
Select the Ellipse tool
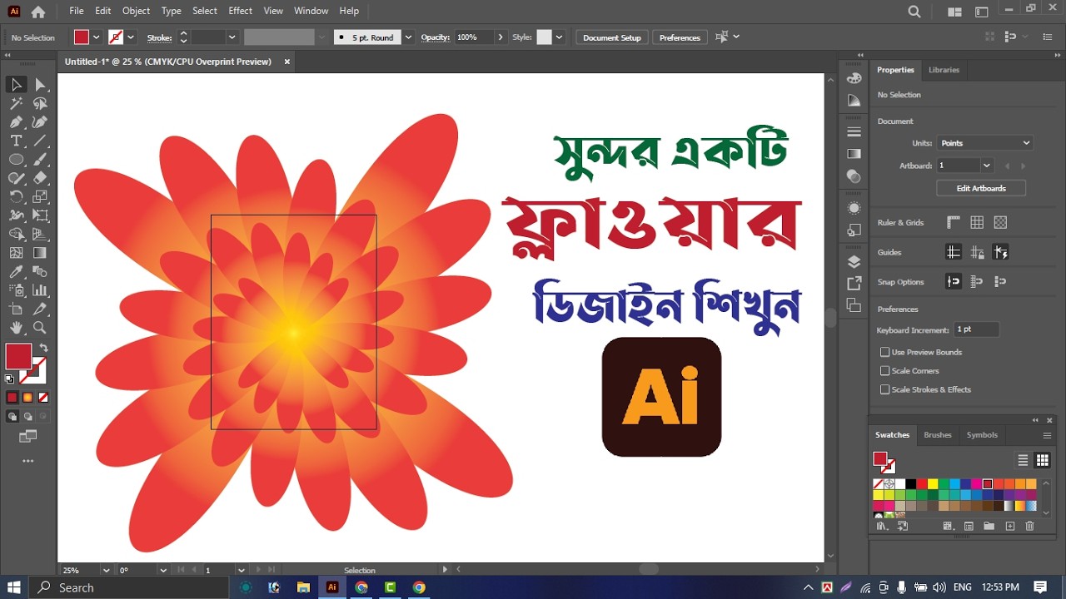(x=16, y=159)
